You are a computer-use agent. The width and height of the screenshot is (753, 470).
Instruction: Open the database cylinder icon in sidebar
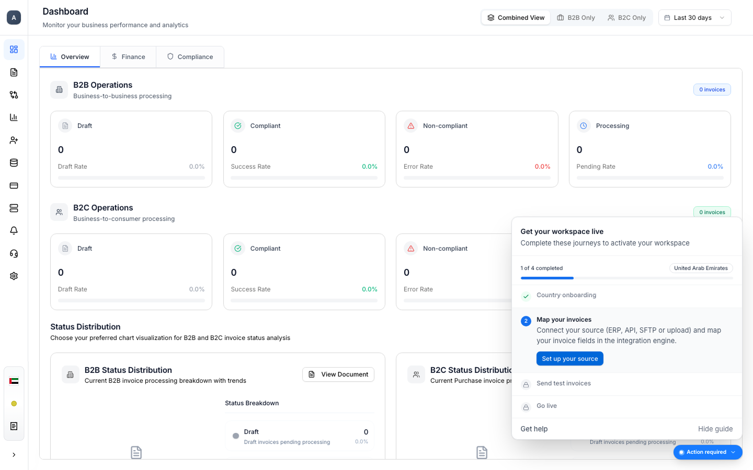tap(14, 163)
